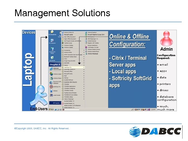Launch Internet Explorer from pinned Start list
The height and width of the screenshot is (141, 188).
click(x=55, y=69)
